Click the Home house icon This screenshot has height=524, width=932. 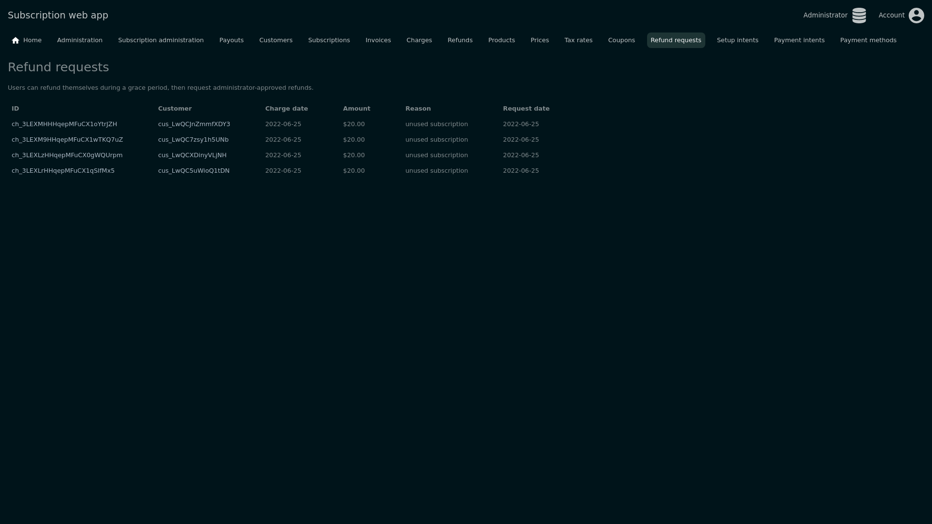coord(16,40)
